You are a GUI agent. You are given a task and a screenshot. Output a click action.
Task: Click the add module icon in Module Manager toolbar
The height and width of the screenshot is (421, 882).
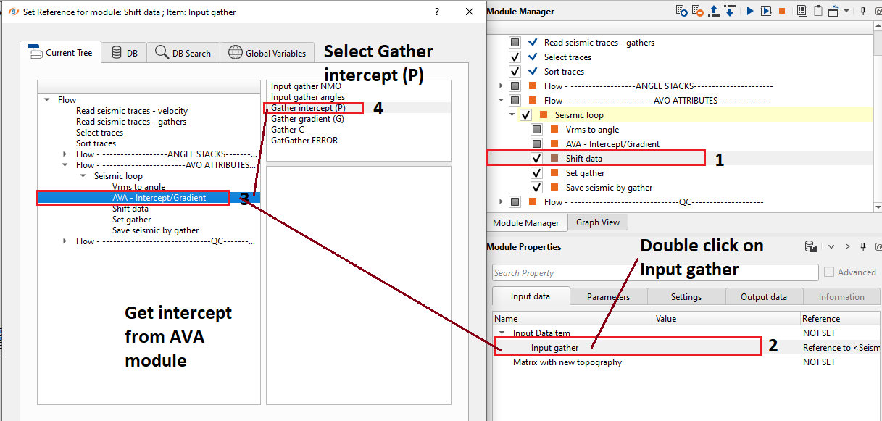pos(681,11)
